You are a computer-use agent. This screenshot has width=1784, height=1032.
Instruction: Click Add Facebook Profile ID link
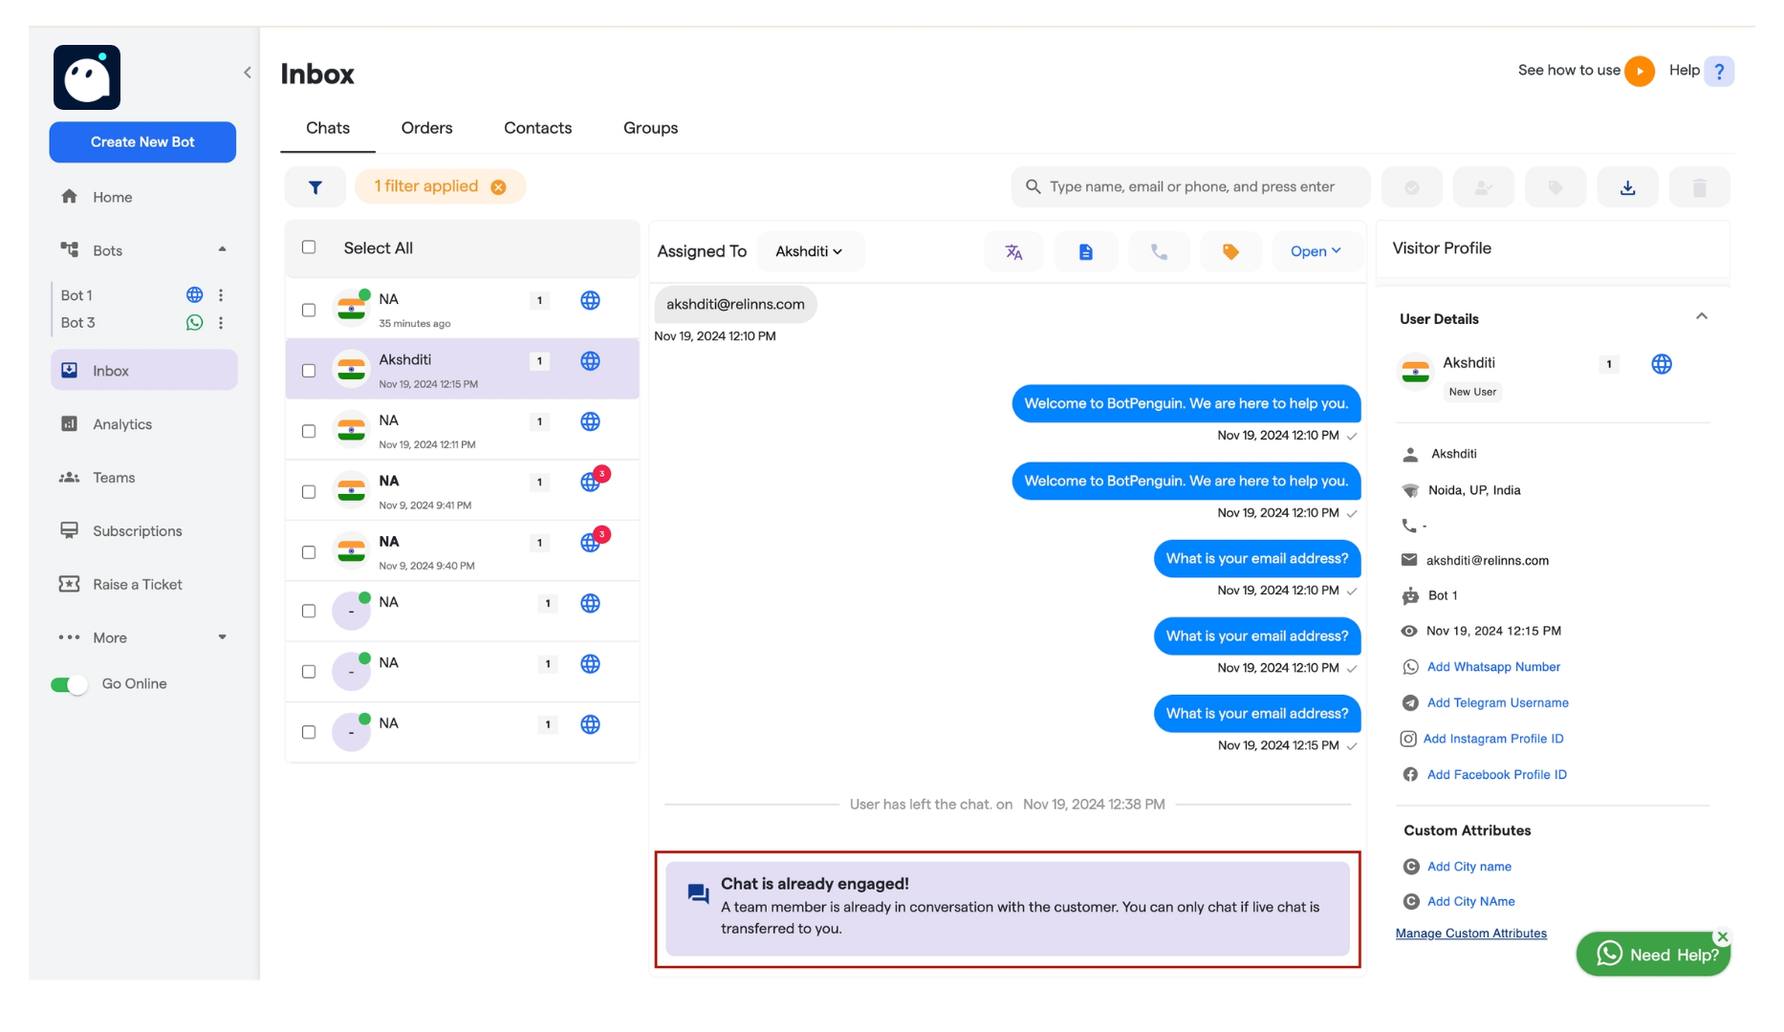pos(1496,775)
